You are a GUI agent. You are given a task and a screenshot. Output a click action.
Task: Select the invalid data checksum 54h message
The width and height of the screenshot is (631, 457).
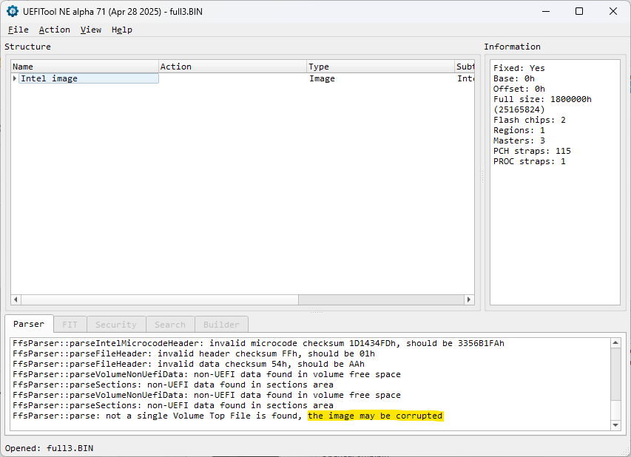189,364
